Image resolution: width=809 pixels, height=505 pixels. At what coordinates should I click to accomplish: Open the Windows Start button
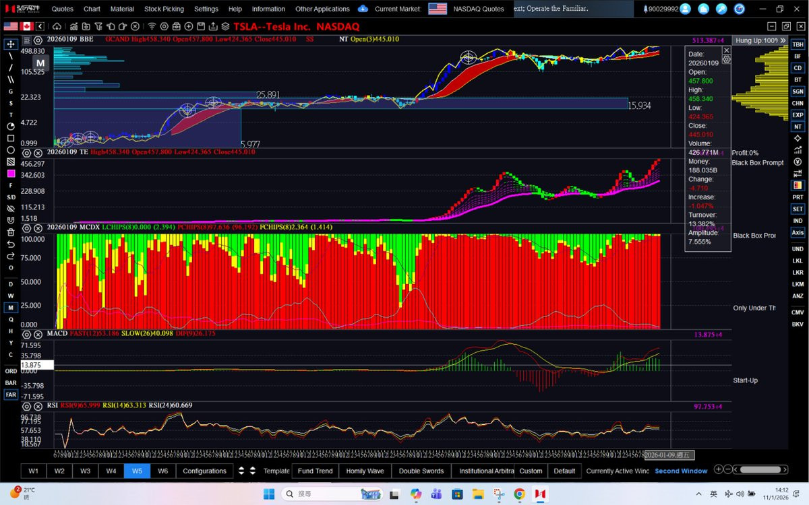pos(268,494)
